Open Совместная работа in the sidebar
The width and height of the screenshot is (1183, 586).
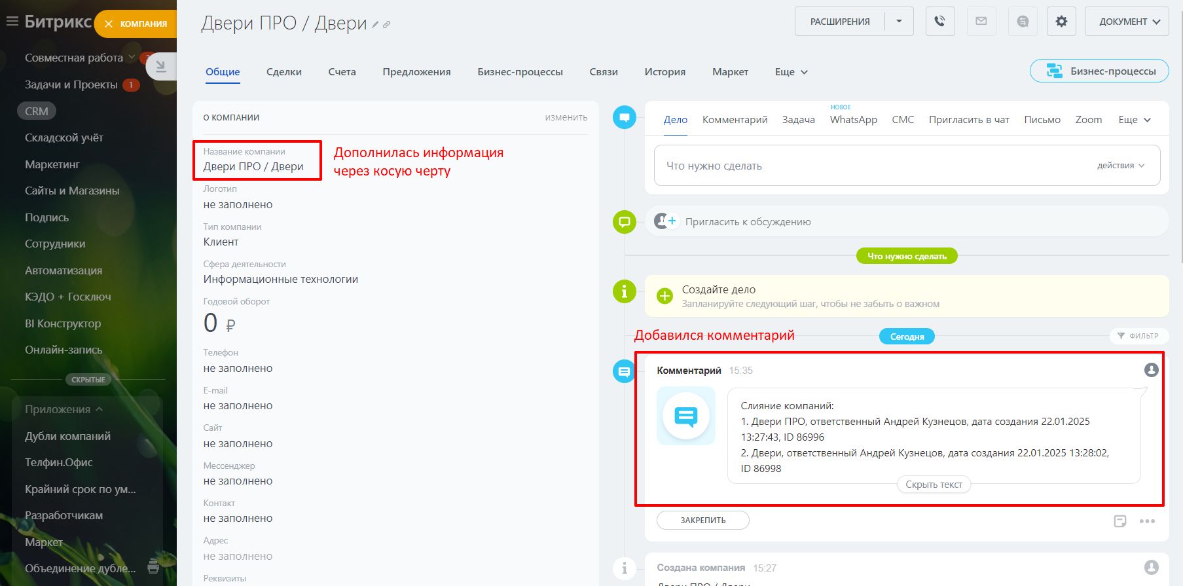pos(74,58)
